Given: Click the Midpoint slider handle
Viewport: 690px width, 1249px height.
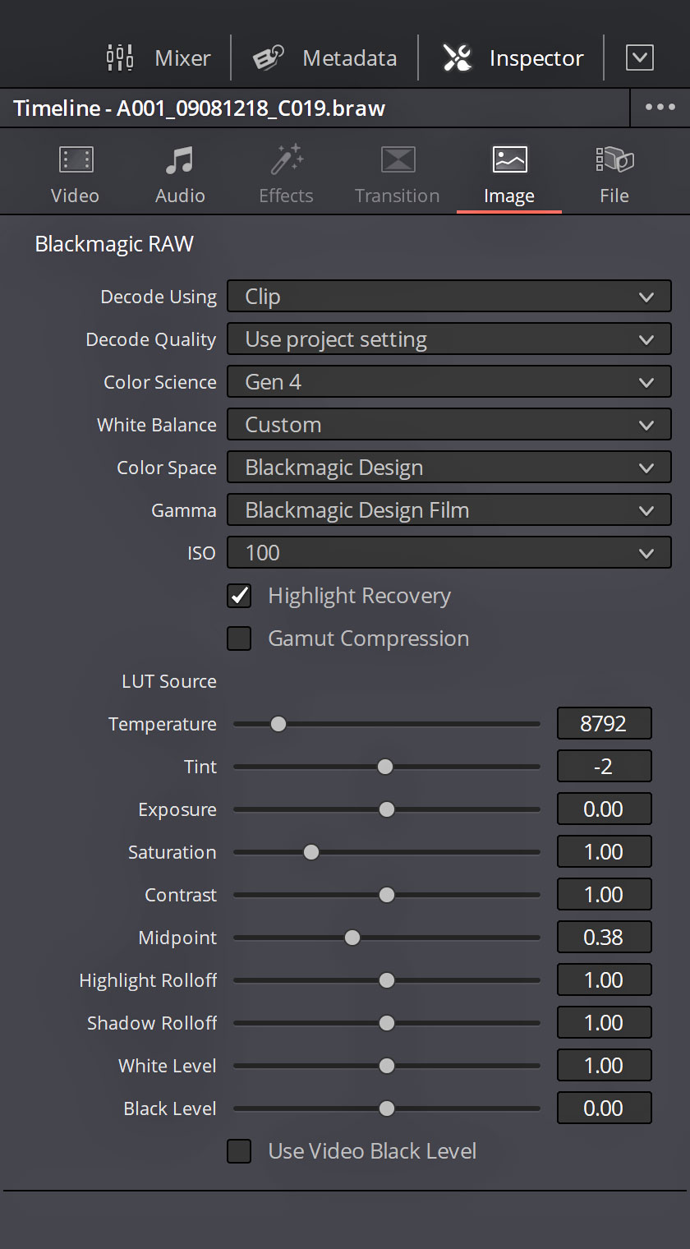Looking at the screenshot, I should [352, 938].
